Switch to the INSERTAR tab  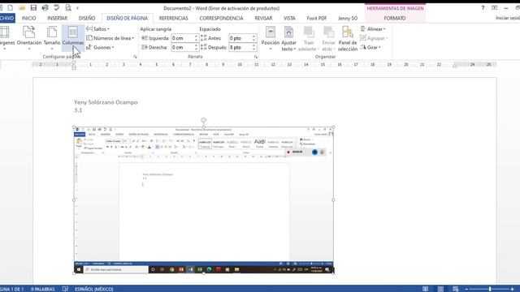58,18
